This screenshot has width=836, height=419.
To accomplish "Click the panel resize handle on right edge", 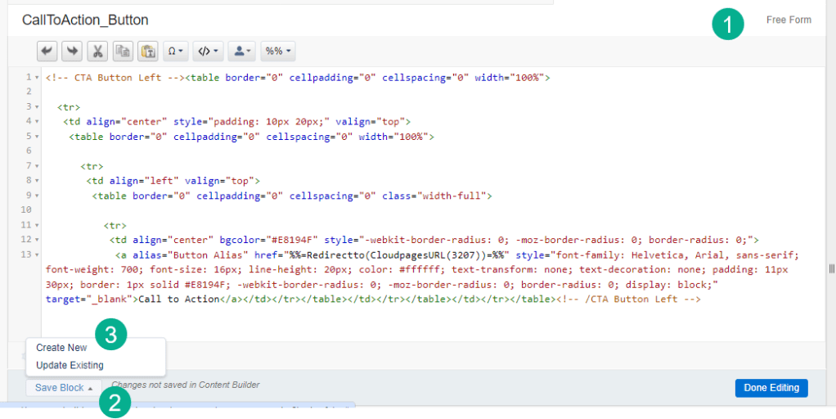I will (831, 268).
